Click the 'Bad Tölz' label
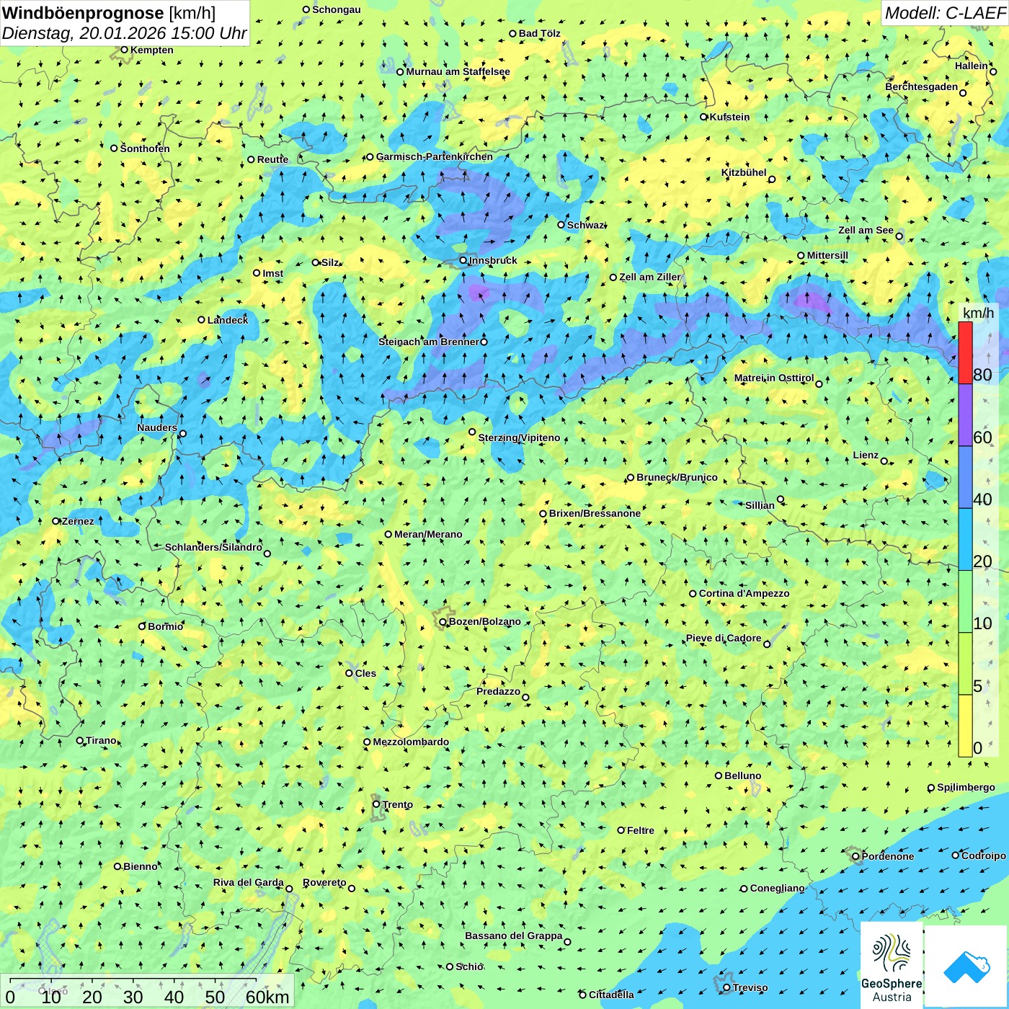Image resolution: width=1009 pixels, height=1009 pixels. [x=540, y=33]
